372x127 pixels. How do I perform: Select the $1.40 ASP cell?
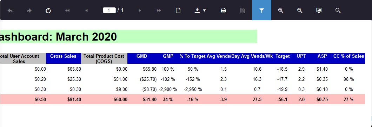pos(322,69)
